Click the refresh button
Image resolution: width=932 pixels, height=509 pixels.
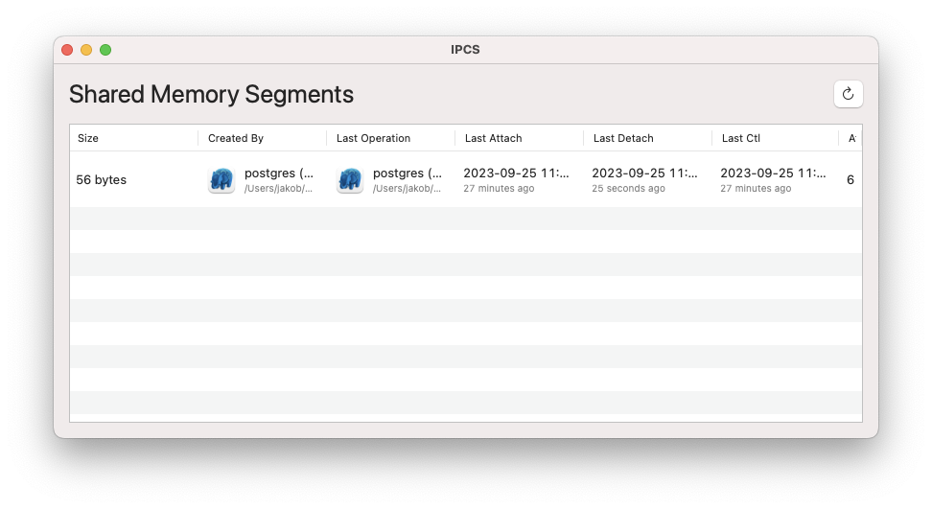click(x=848, y=94)
